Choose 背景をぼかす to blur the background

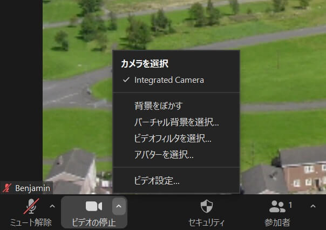point(176,106)
